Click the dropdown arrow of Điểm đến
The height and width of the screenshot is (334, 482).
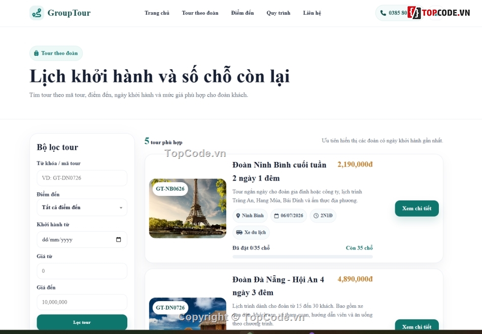(121, 207)
